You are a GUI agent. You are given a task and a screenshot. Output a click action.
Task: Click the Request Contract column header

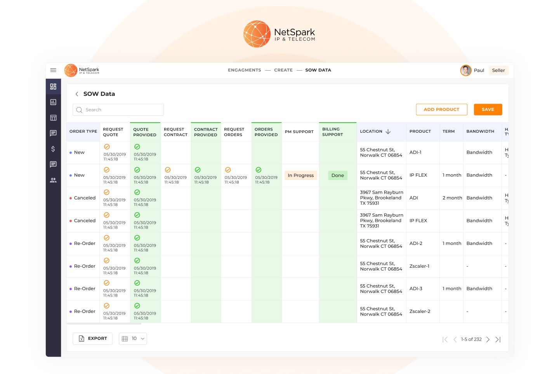coord(175,132)
